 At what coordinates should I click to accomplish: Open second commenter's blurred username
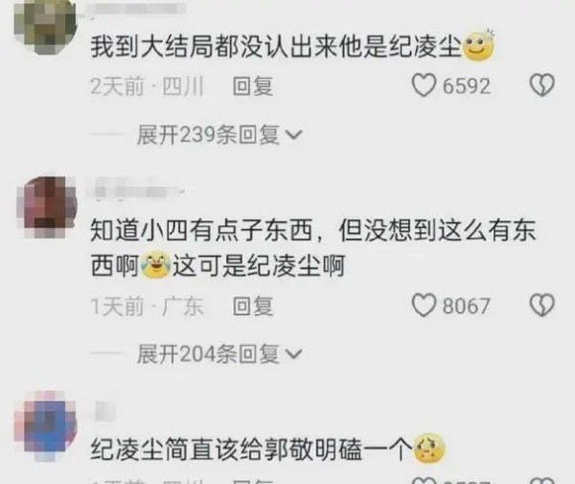point(135,191)
